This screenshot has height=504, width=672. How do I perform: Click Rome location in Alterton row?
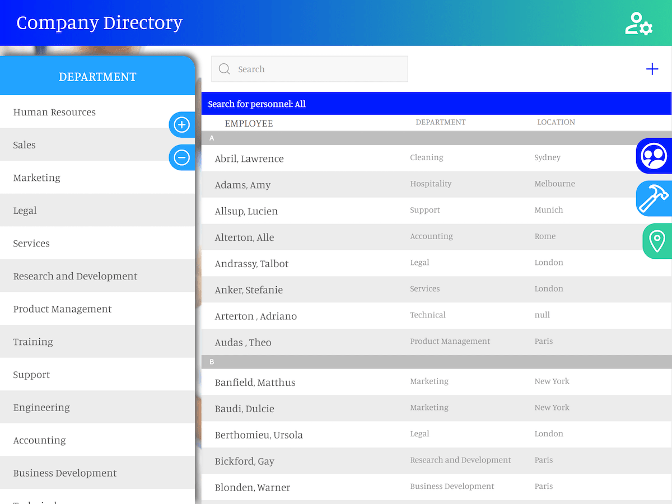[x=545, y=236]
